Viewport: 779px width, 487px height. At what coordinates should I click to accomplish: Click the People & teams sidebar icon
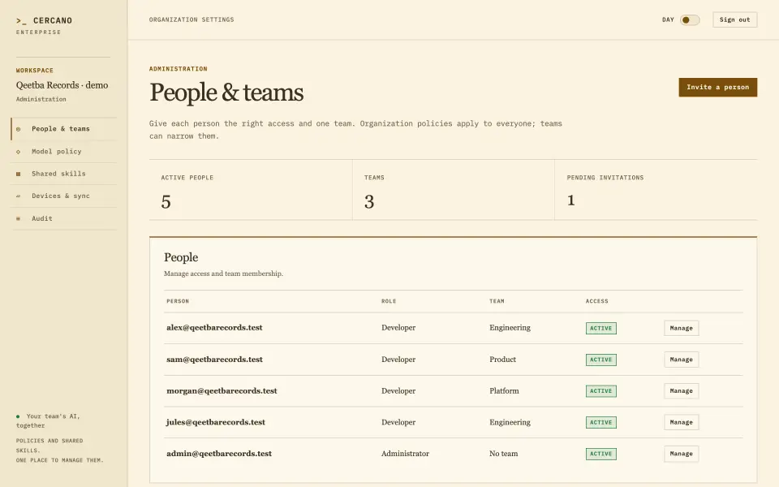19,129
